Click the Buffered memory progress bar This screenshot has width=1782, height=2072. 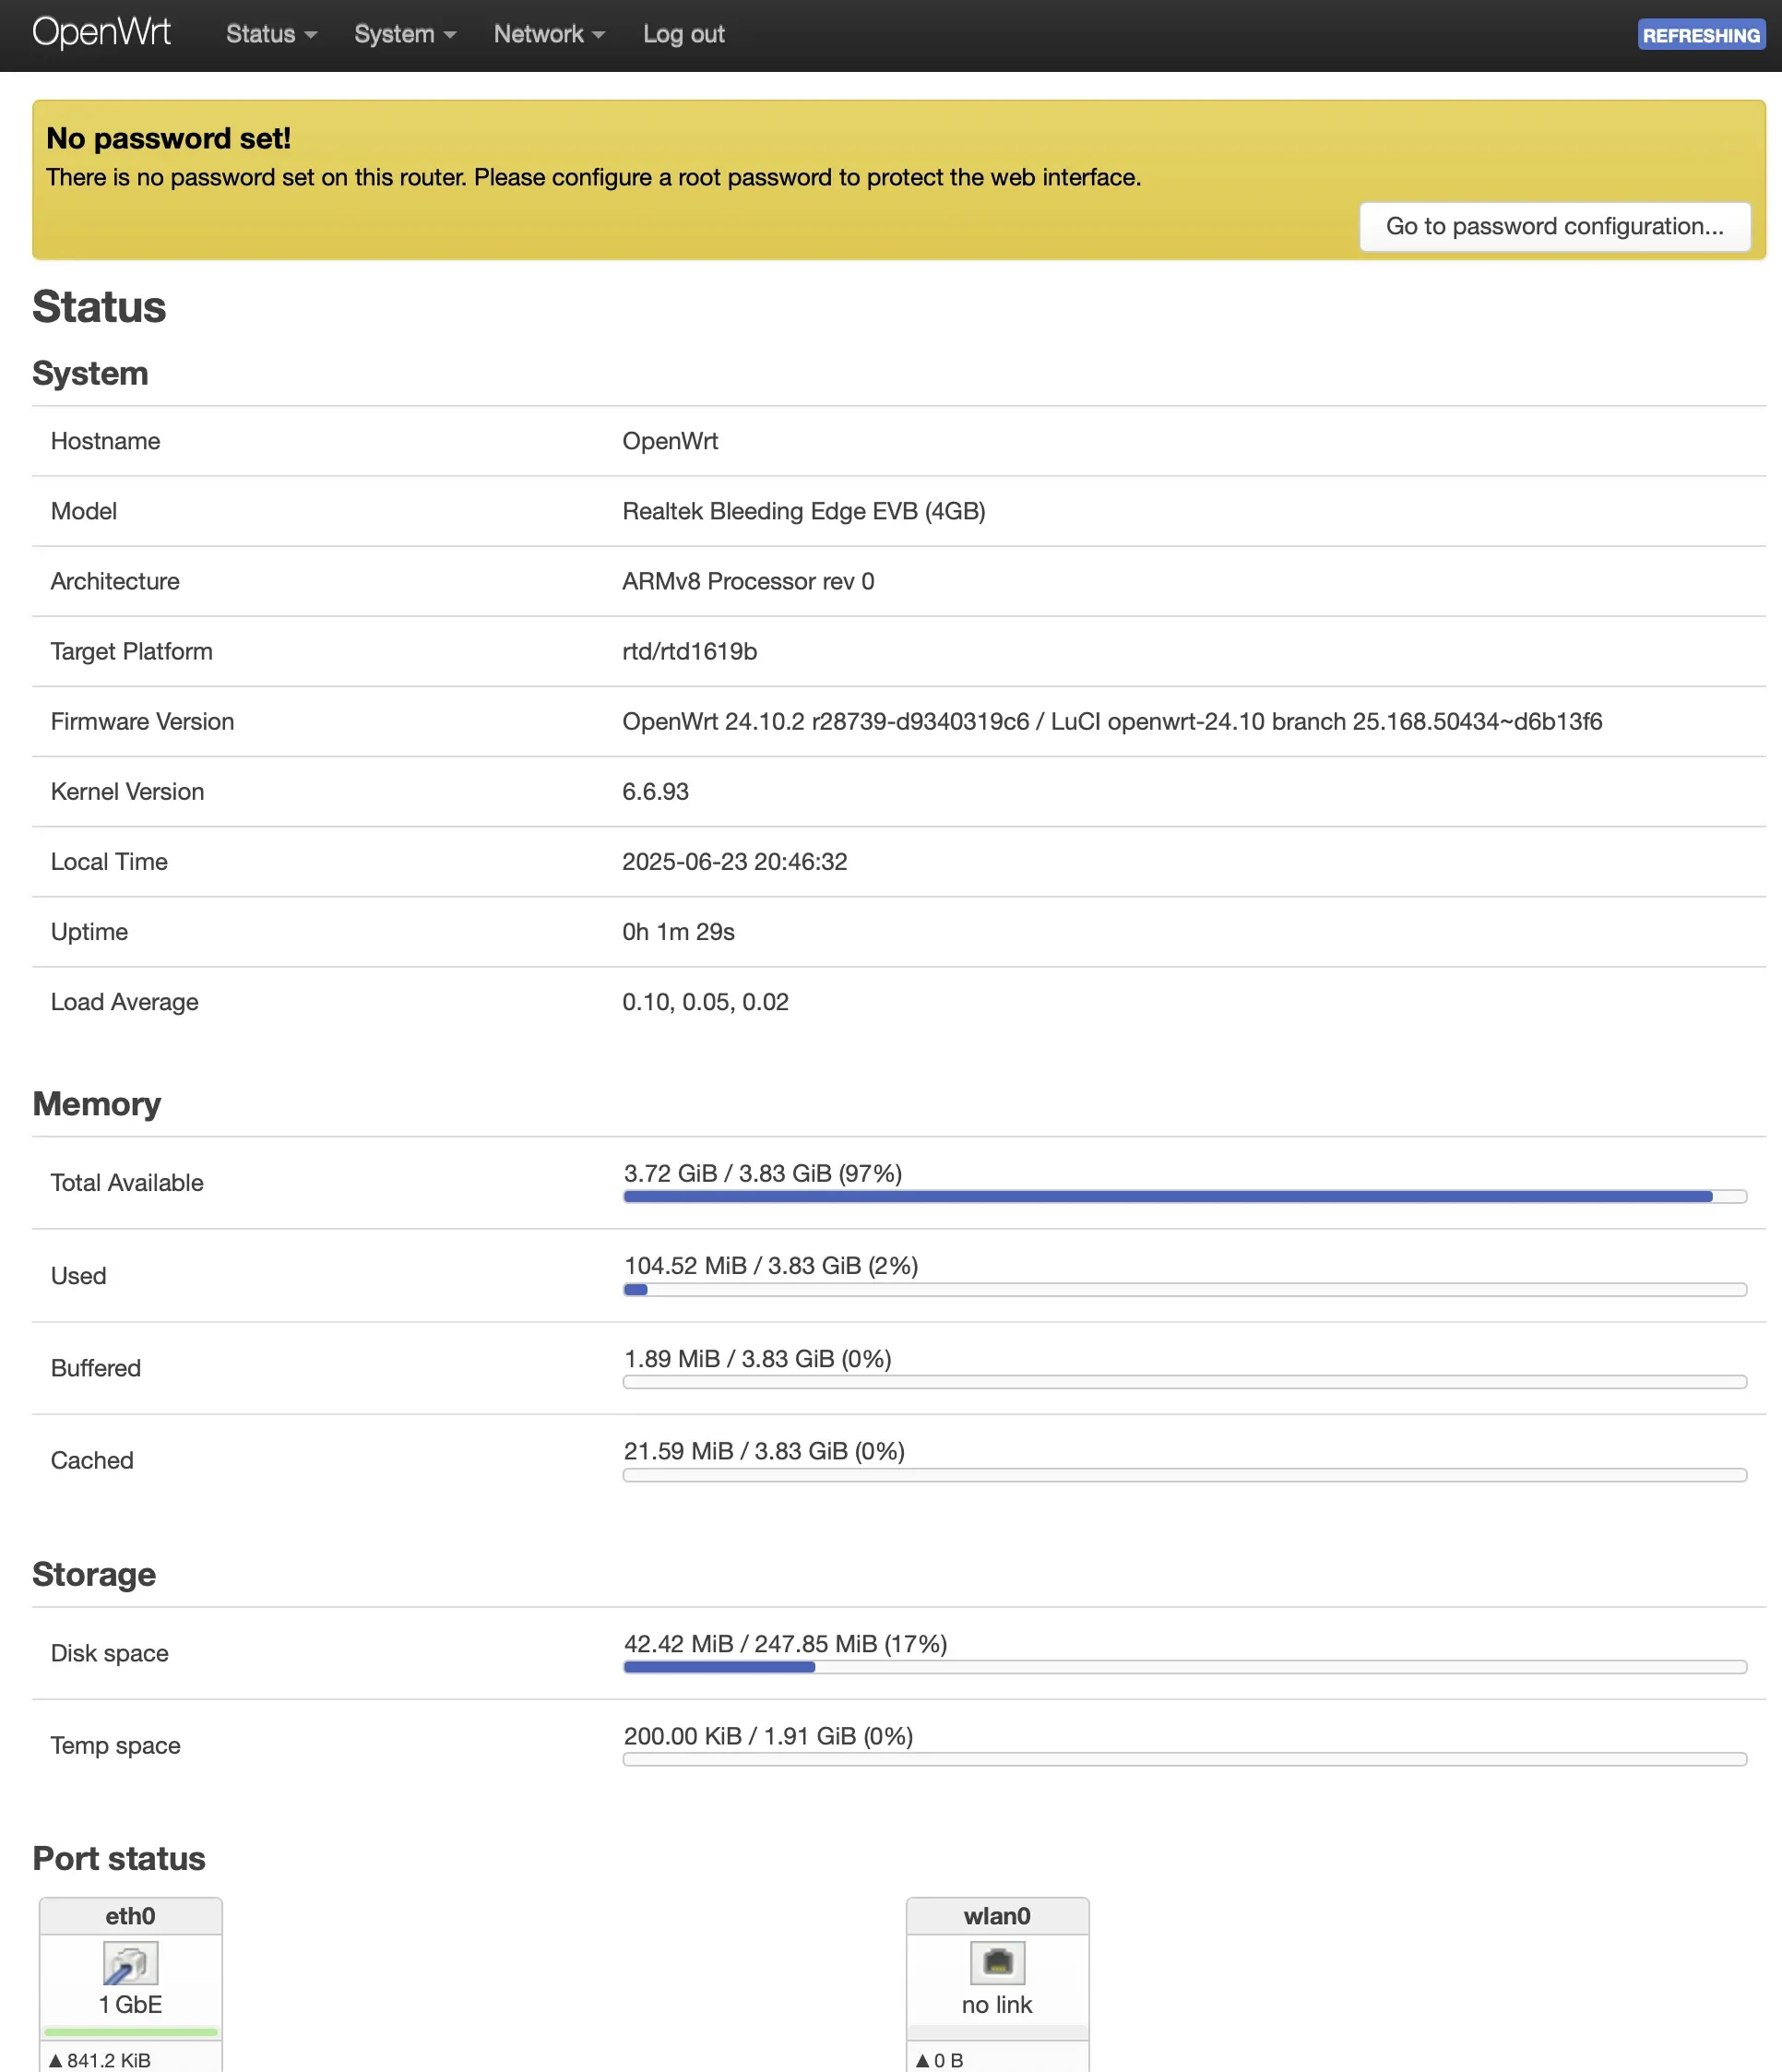pyautogui.click(x=1184, y=1382)
